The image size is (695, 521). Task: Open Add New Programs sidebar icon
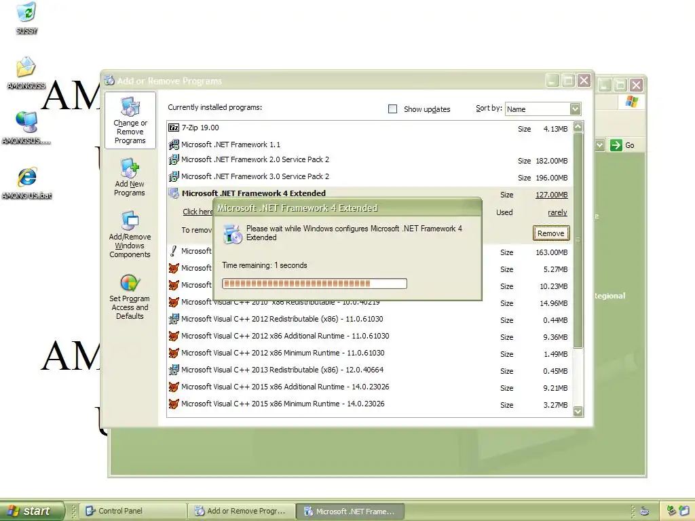(x=130, y=177)
